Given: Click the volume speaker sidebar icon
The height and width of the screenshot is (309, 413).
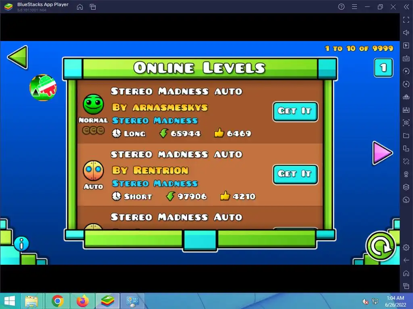Looking at the screenshot, I should click(x=406, y=33).
